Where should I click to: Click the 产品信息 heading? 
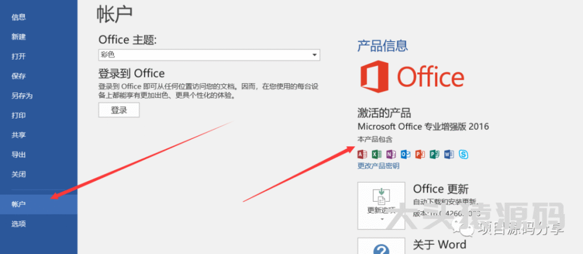(383, 46)
